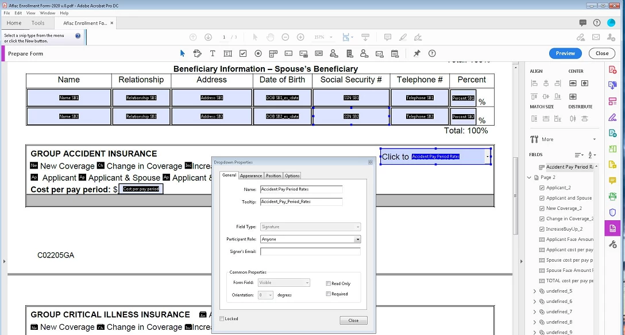
Task: Click the Zoom In plus icon
Action: (300, 37)
